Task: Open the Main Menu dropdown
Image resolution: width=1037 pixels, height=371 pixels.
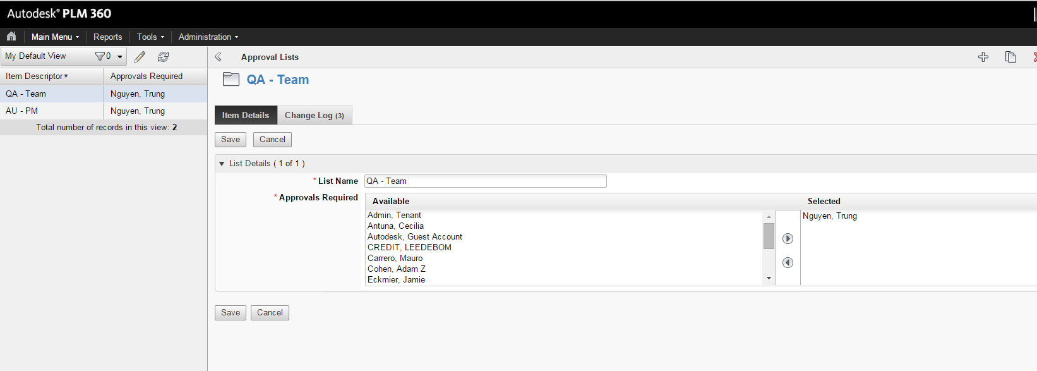Action: click(x=55, y=37)
